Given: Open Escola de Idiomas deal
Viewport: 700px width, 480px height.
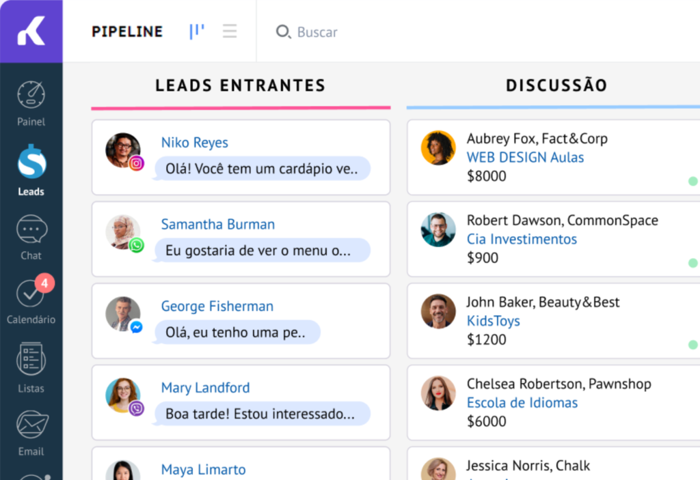Looking at the screenshot, I should [522, 403].
